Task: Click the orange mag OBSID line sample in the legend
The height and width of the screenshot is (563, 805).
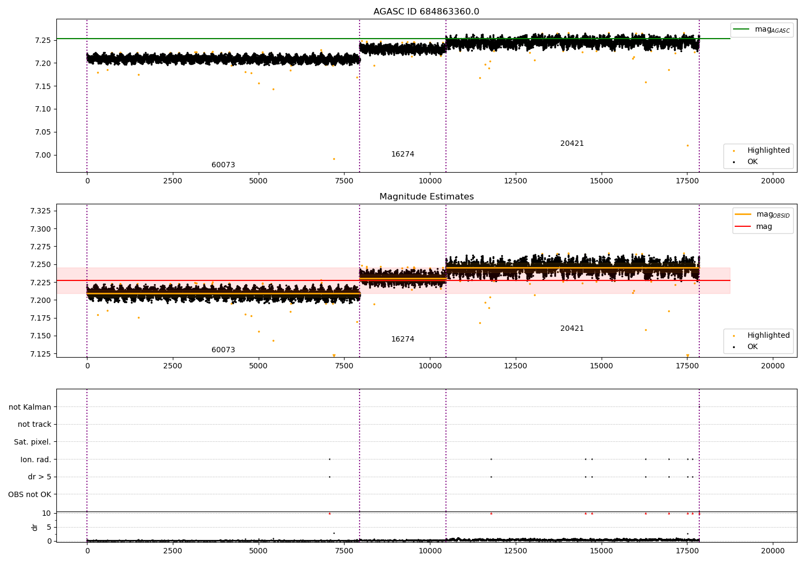Action: [743, 214]
